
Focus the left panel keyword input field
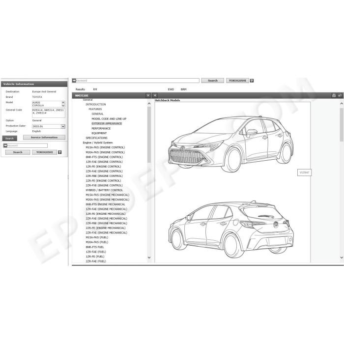(x=26, y=145)
